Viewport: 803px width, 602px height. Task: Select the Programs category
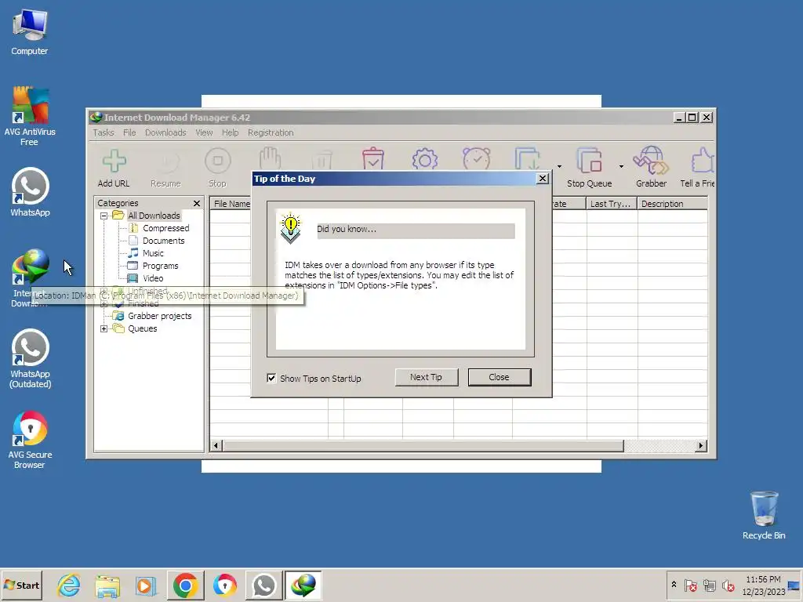(160, 266)
